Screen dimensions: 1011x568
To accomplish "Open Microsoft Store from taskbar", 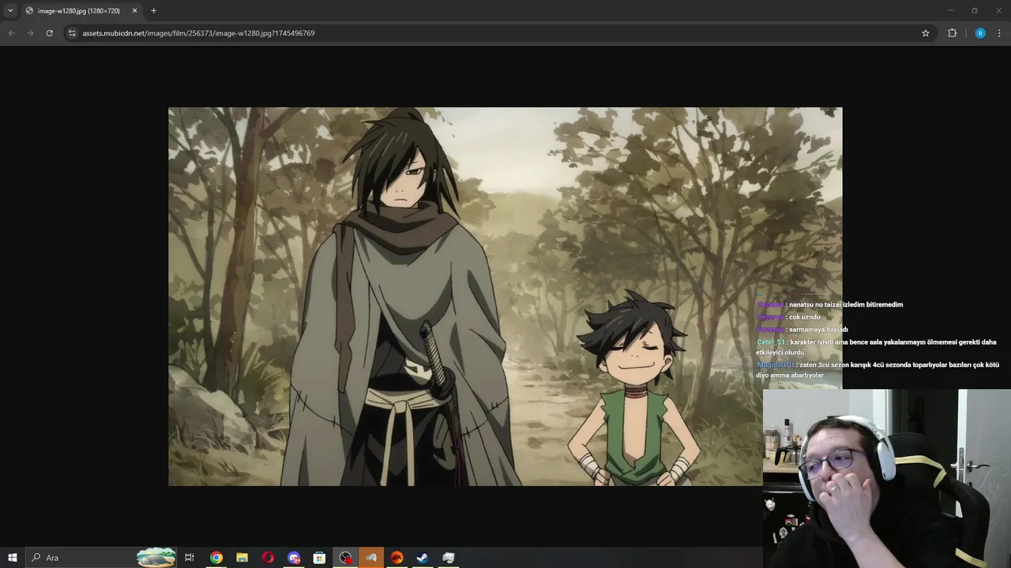I will [319, 558].
